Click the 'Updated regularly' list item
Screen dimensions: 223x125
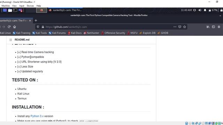click(x=30, y=72)
